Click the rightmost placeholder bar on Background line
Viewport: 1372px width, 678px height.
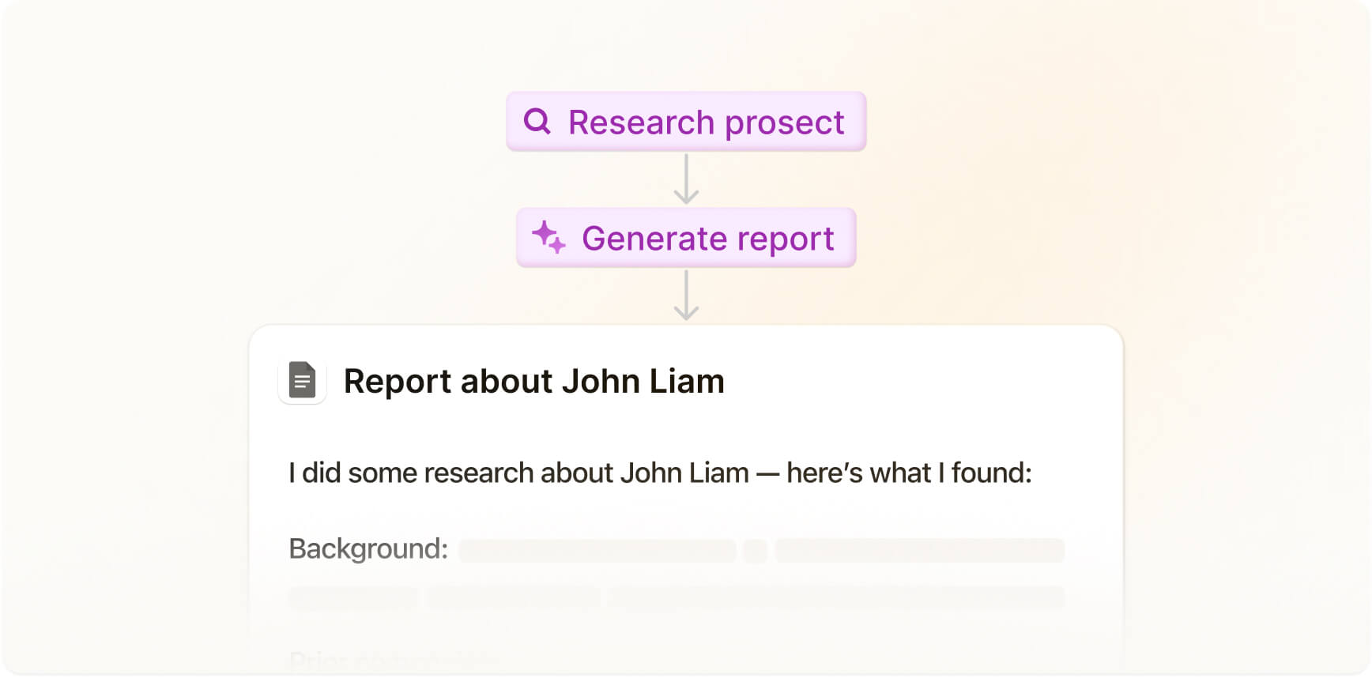[920, 551]
